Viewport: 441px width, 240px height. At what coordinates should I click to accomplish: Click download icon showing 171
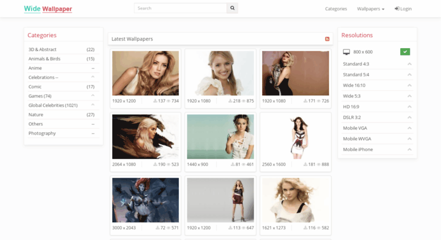coord(305,100)
